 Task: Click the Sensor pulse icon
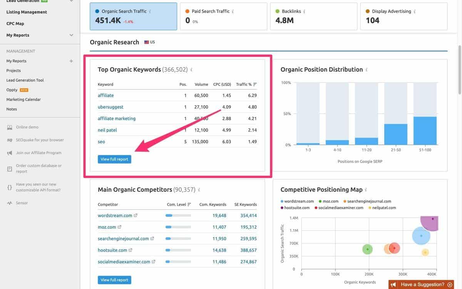(x=10, y=203)
